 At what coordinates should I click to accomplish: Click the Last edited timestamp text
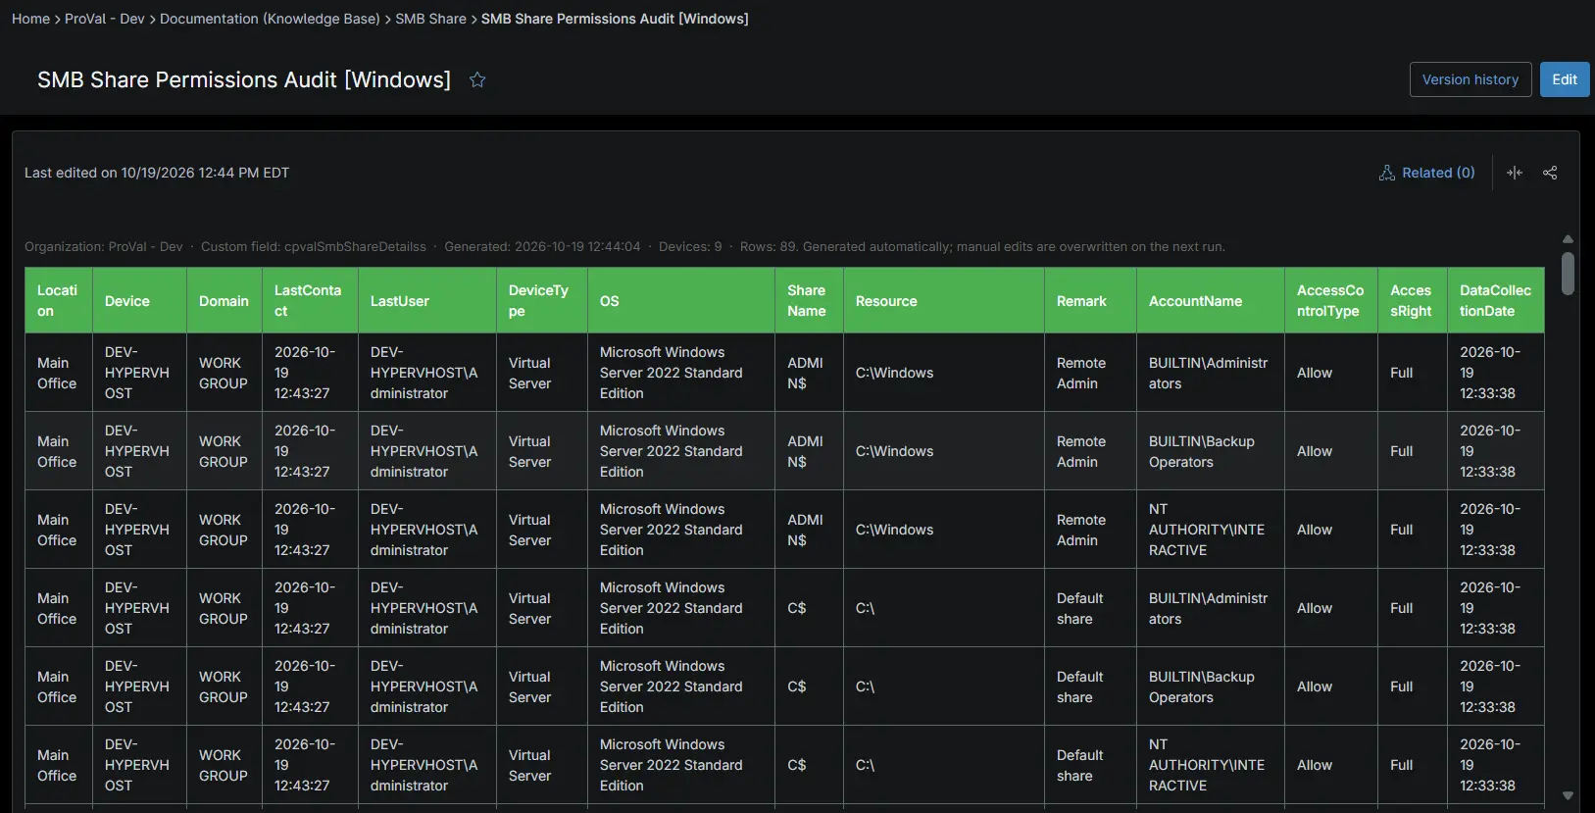coord(157,173)
